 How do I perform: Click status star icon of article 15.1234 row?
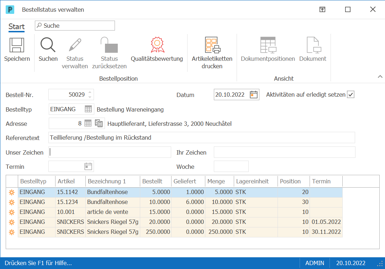(x=11, y=202)
